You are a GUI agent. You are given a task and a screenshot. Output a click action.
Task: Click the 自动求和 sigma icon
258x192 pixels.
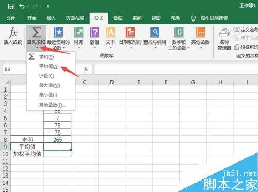tap(36, 32)
